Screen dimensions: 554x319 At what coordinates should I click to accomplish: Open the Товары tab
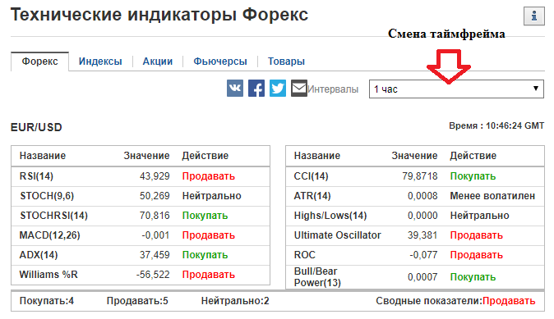coord(286,62)
